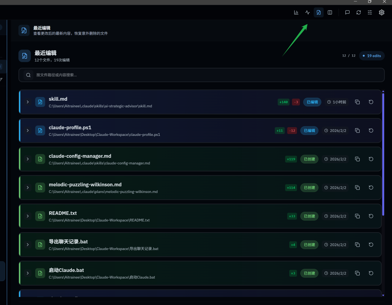This screenshot has height=305, width=392.
Task: Open the chat bubble icon in toolbar
Action: [347, 12]
